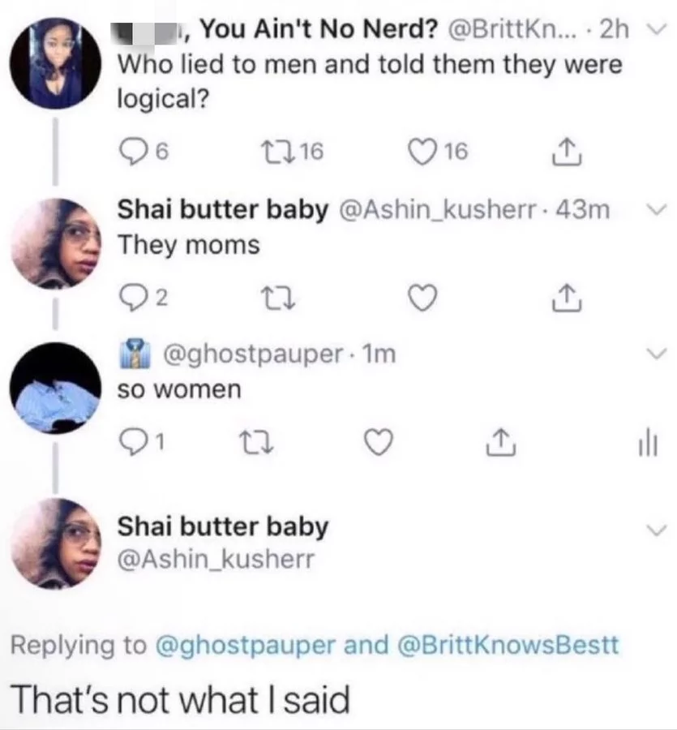Like the 'They moms' tweet

pos(422,298)
